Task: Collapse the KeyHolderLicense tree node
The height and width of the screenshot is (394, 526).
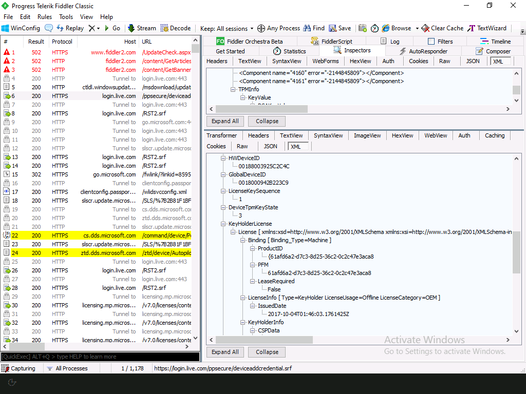Action: click(x=224, y=224)
